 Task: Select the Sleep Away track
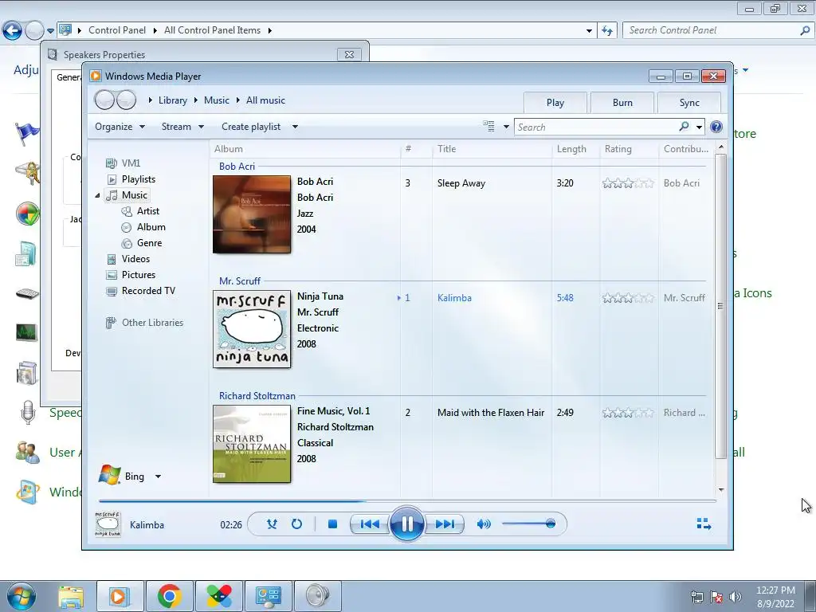(x=461, y=183)
